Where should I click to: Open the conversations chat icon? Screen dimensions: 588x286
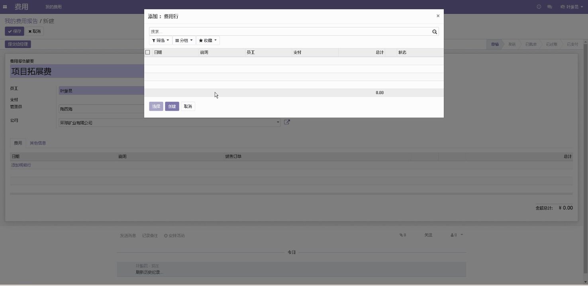point(549,7)
